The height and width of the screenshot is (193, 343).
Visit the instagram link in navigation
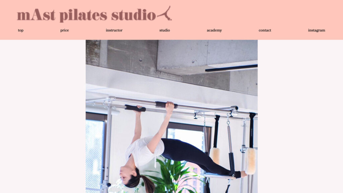(x=317, y=30)
